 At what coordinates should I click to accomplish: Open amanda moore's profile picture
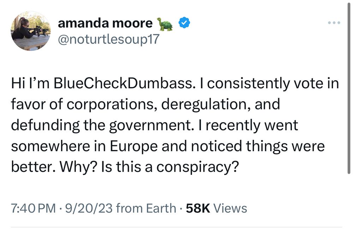tap(30, 31)
